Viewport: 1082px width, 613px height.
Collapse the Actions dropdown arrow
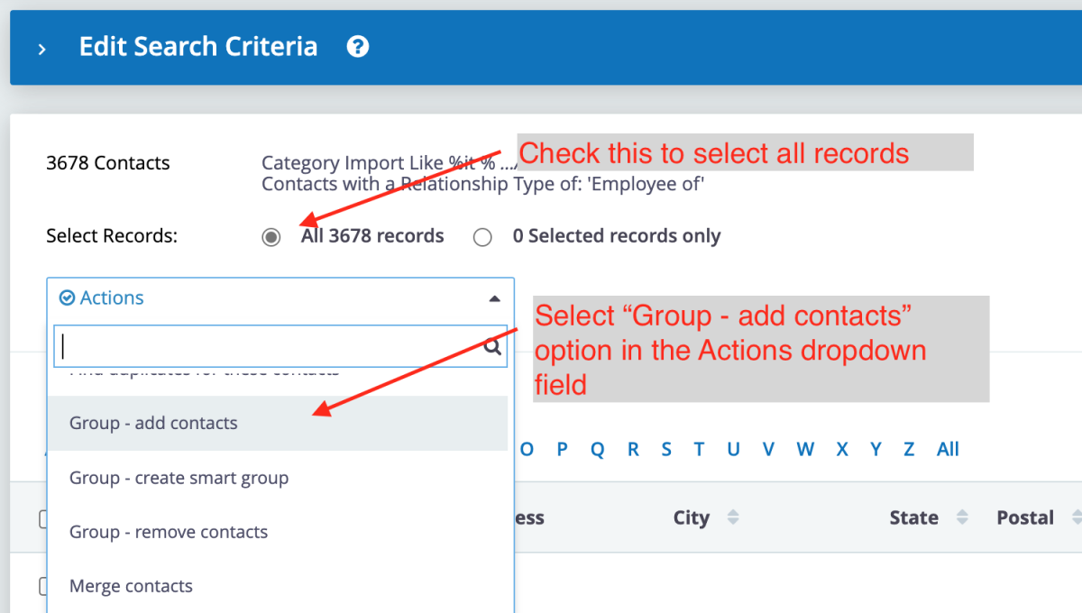[x=494, y=298]
